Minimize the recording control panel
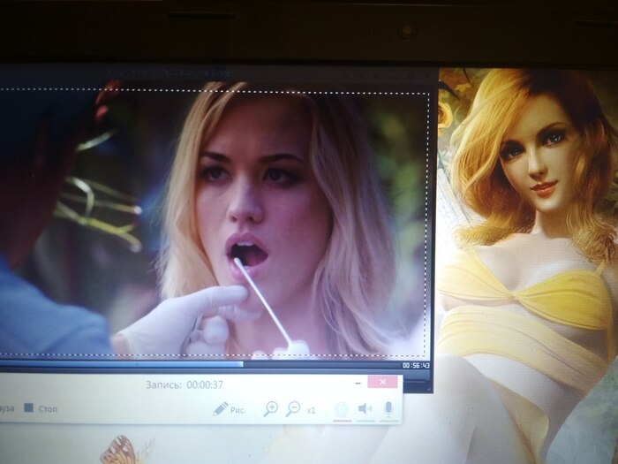618x464 pixels. [355, 383]
